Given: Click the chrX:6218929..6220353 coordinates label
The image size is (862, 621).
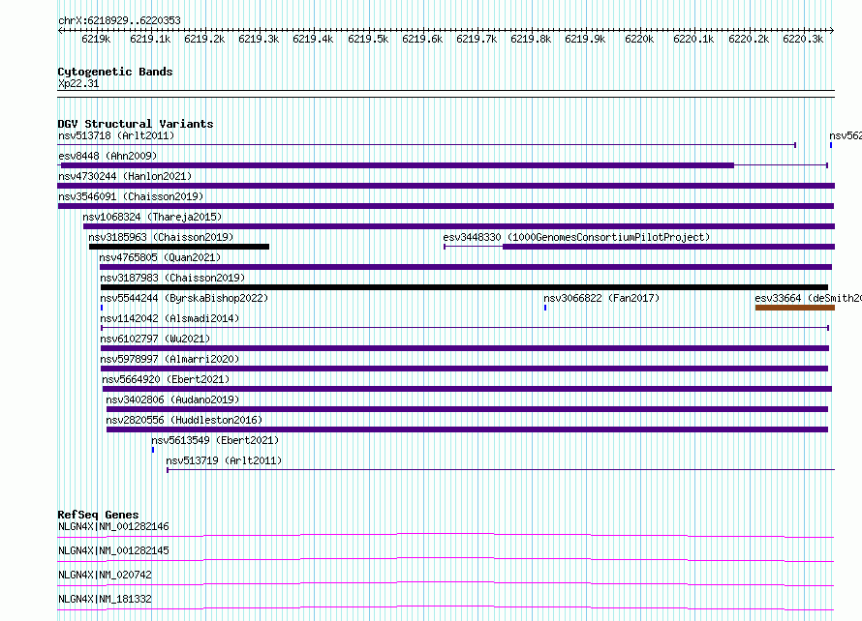Looking at the screenshot, I should pyautogui.click(x=119, y=20).
